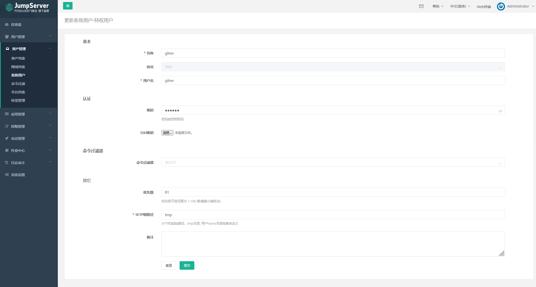The width and height of the screenshot is (536, 287).
Task: Click the 未选择文件 text
Action: point(183,133)
